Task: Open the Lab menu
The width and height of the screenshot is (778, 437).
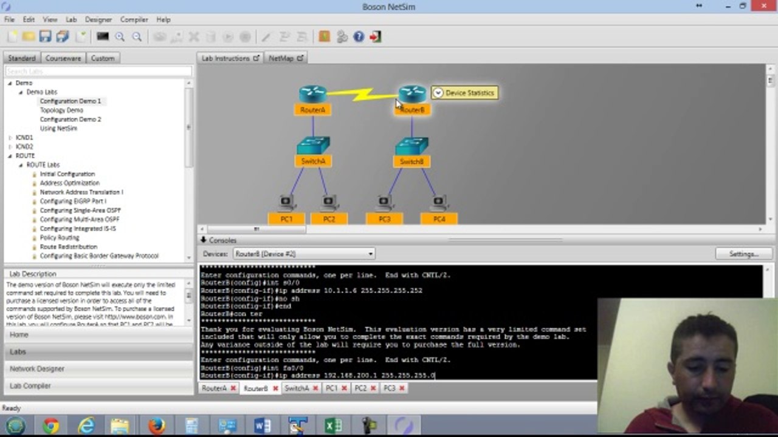Action: click(x=71, y=19)
